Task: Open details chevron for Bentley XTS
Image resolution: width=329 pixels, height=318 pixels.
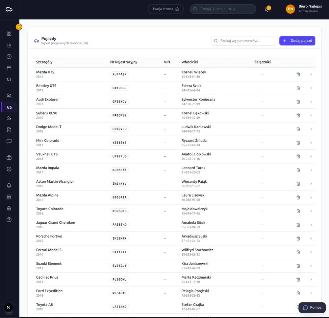Action: pos(311,88)
